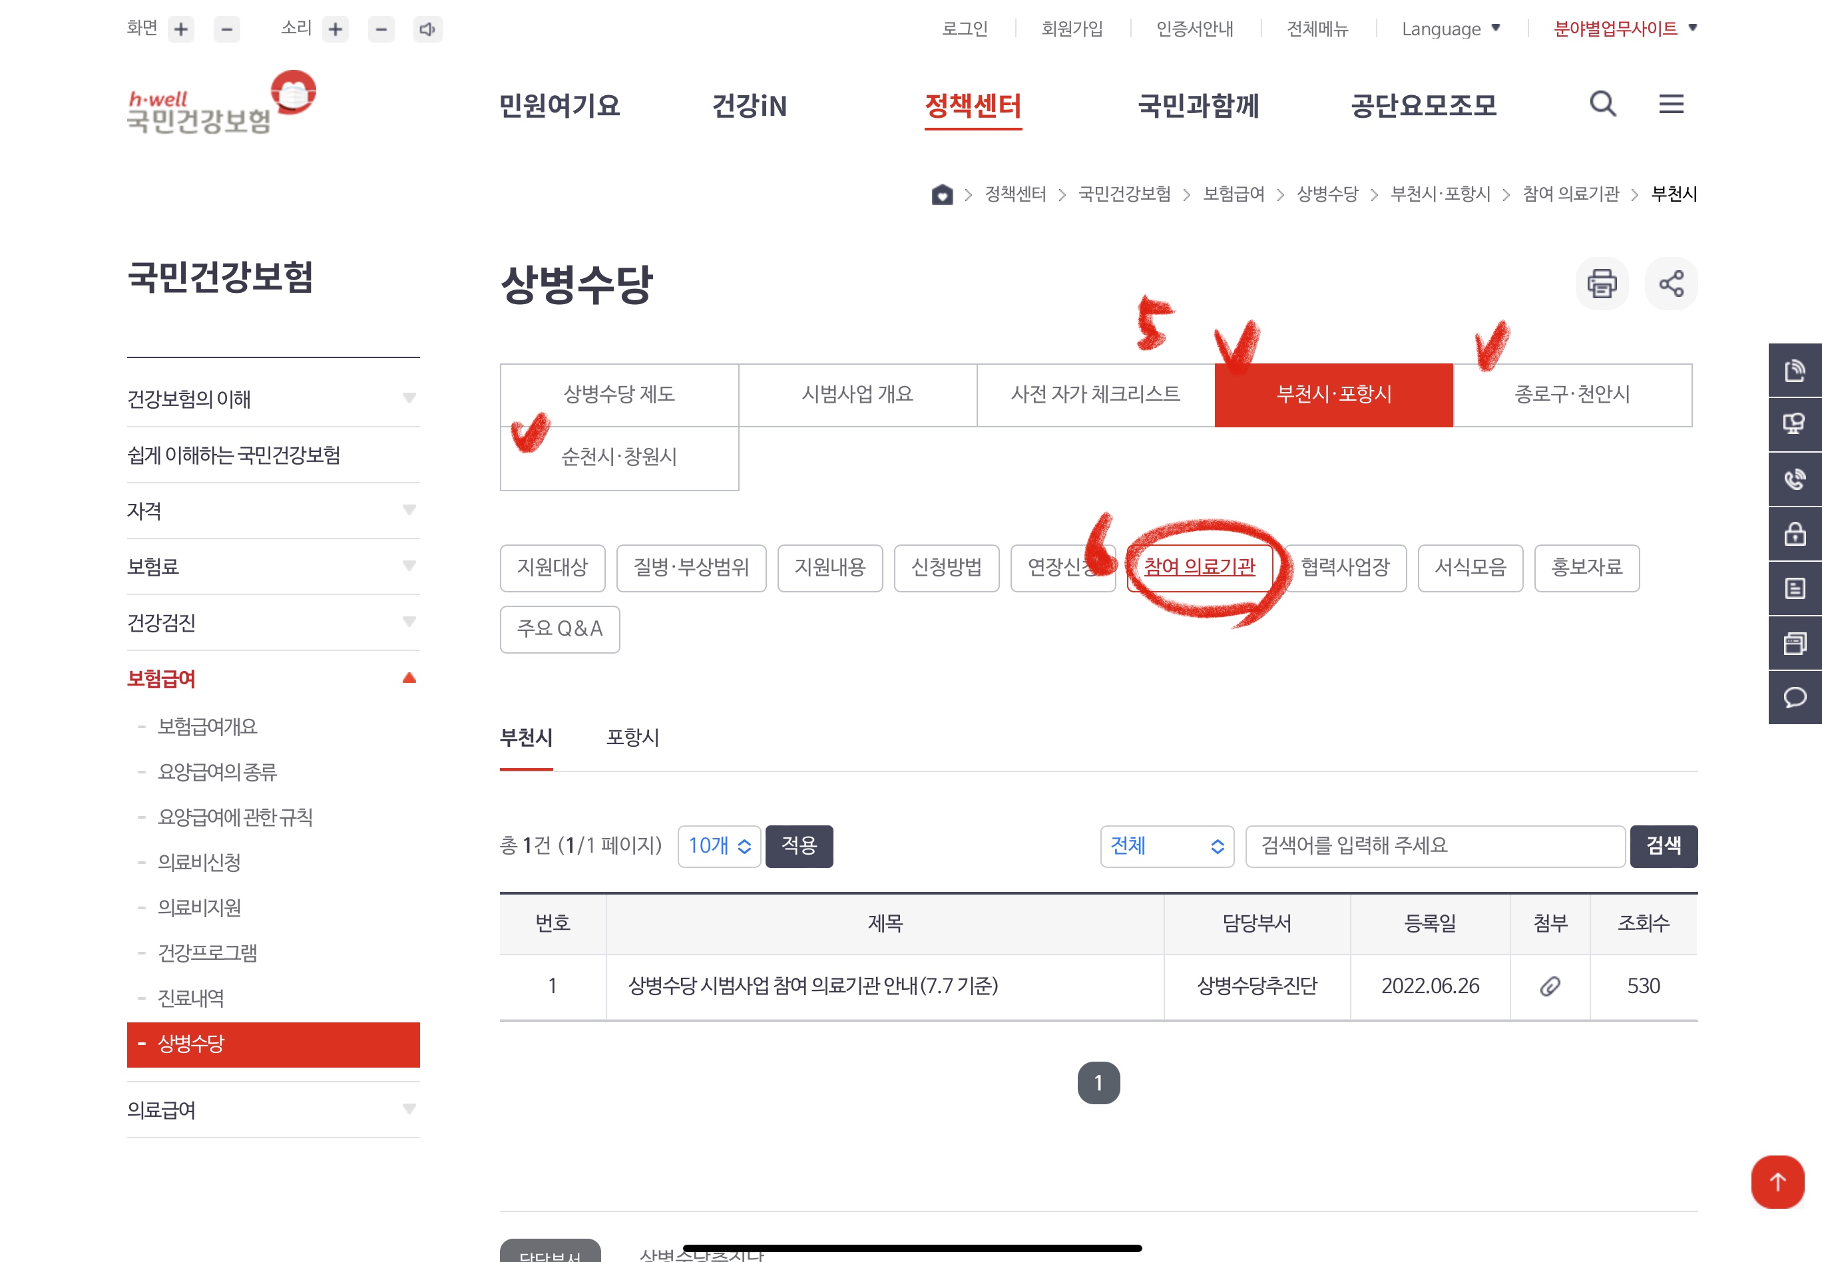Viewport: 1822px width, 1262px height.
Task: Select the 종로구·천안시 tab
Action: click(x=1571, y=395)
